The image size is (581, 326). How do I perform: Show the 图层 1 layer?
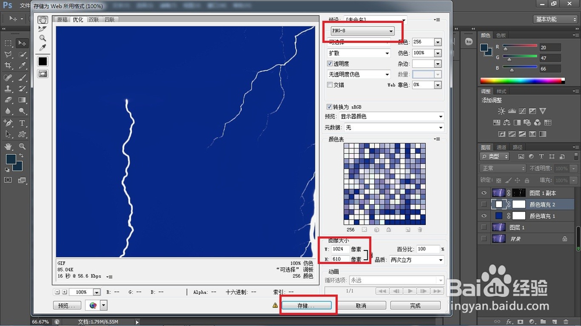[483, 227]
